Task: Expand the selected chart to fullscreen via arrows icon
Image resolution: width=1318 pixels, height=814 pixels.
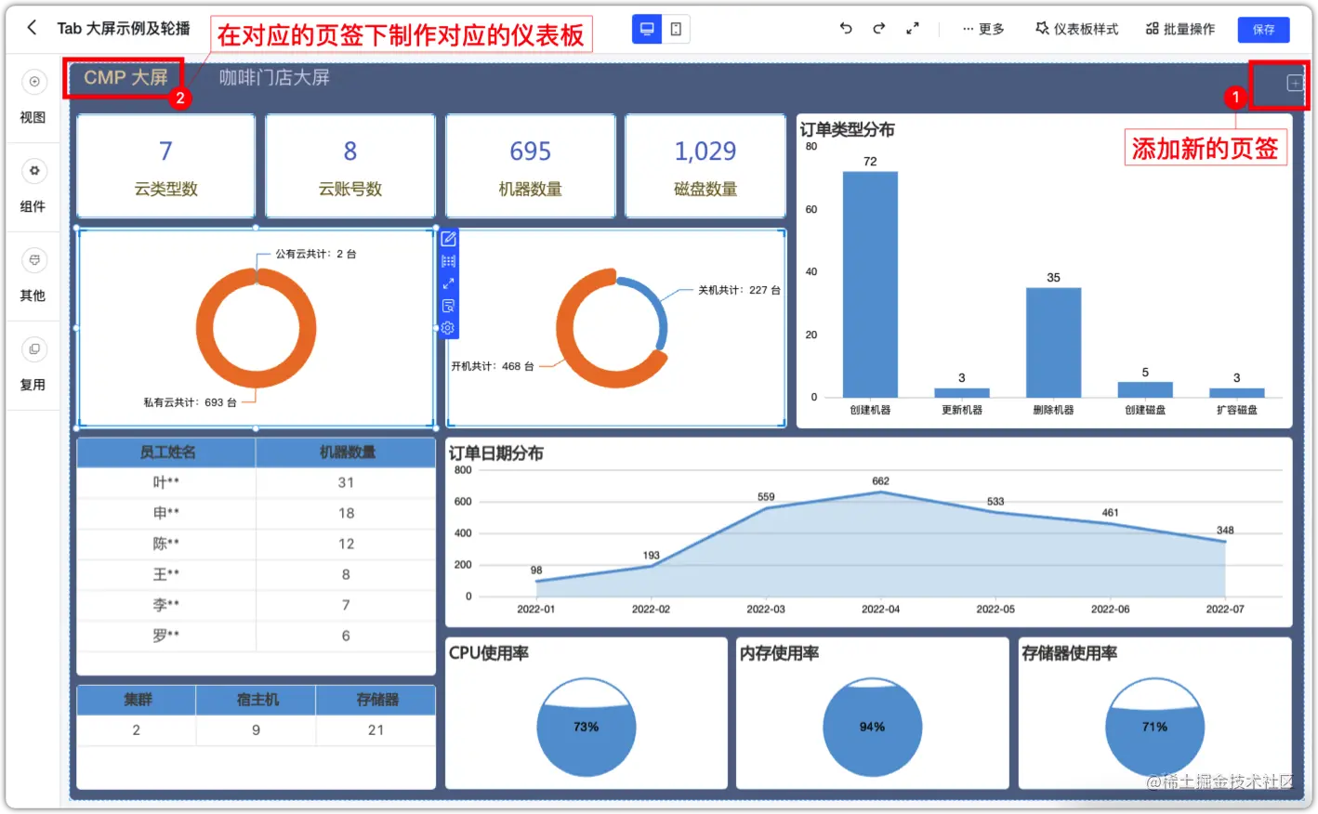Action: pyautogui.click(x=448, y=282)
